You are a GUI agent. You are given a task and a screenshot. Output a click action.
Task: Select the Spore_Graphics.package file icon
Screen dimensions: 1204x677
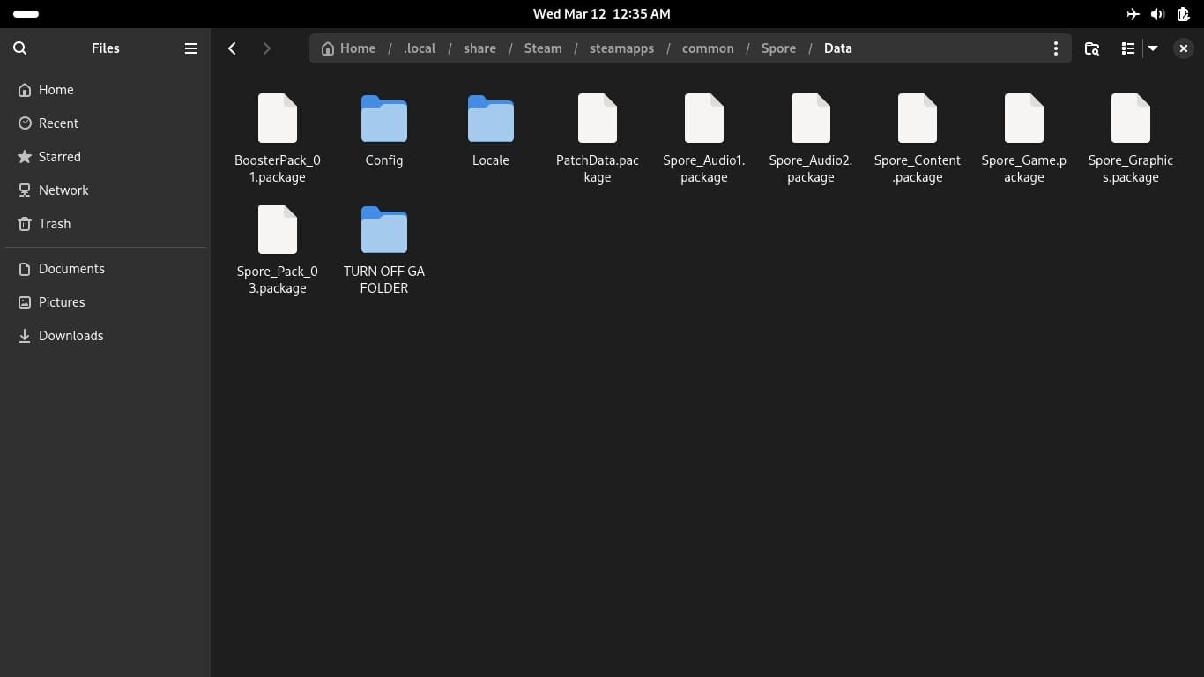[1131, 118]
